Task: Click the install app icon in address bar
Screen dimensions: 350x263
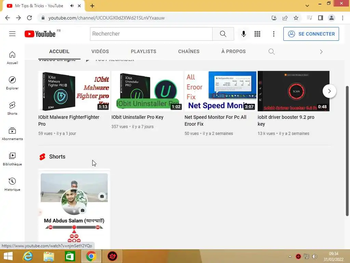Action: click(274, 18)
